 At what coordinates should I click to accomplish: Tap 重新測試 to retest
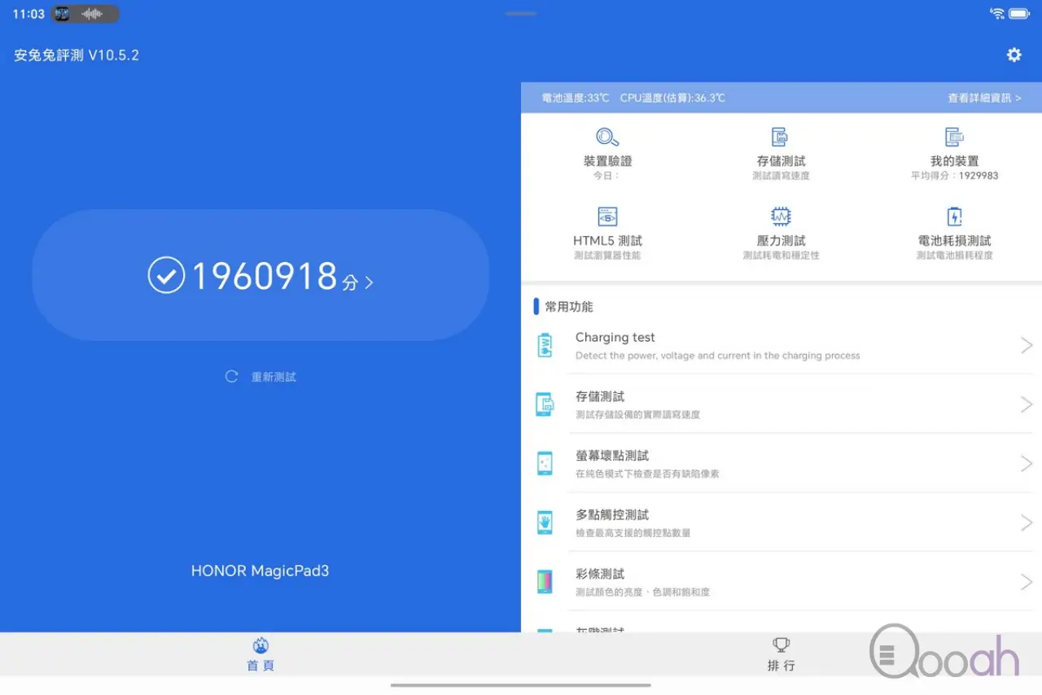pos(274,377)
